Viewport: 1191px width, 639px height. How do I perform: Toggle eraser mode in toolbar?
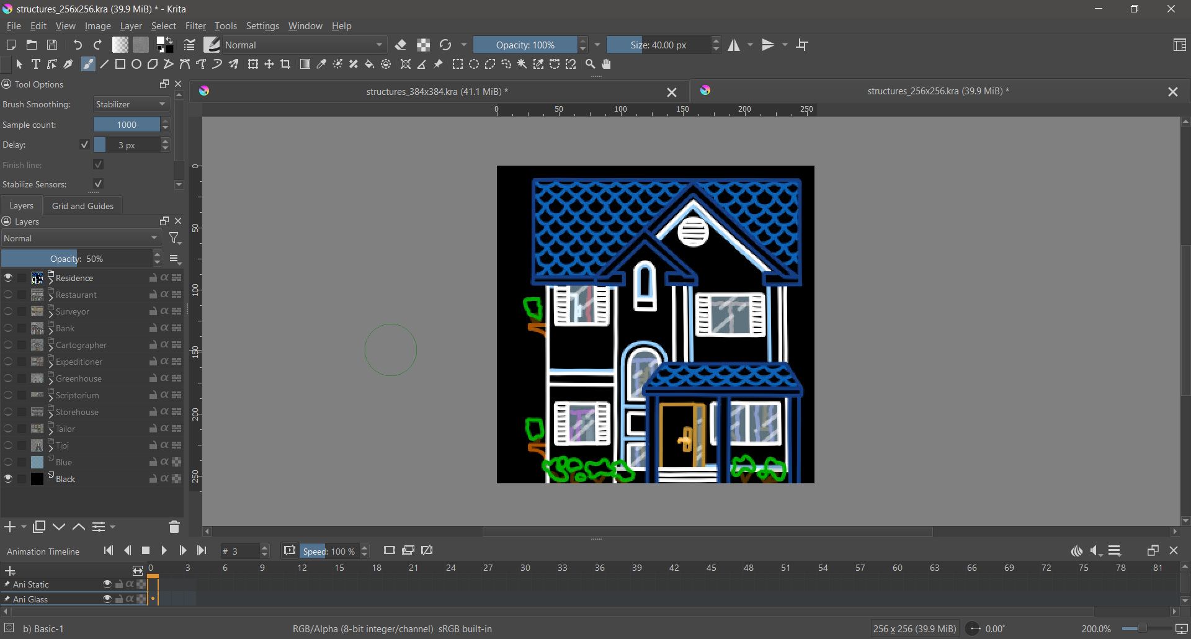tap(401, 45)
